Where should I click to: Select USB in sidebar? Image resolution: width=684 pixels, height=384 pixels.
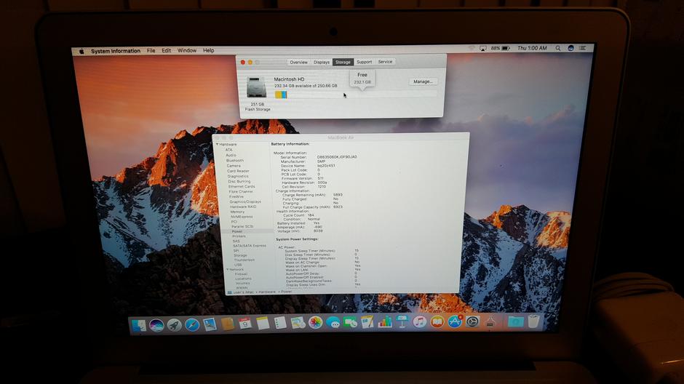(x=238, y=265)
